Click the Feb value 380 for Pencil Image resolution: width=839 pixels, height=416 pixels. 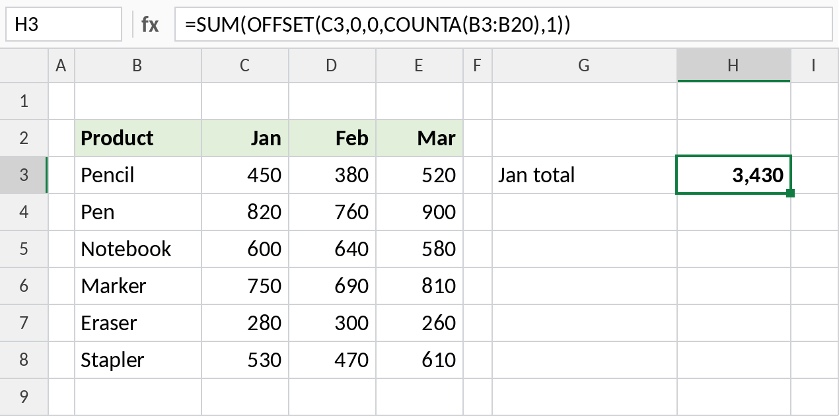click(332, 175)
